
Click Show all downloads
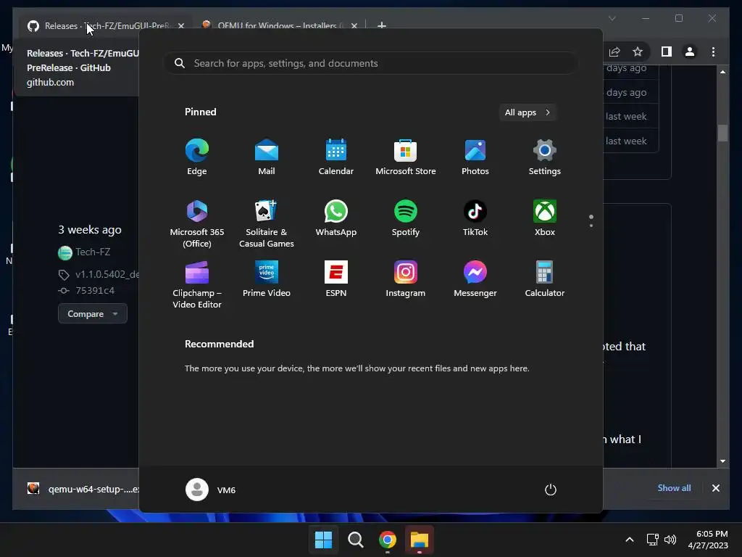point(674,488)
